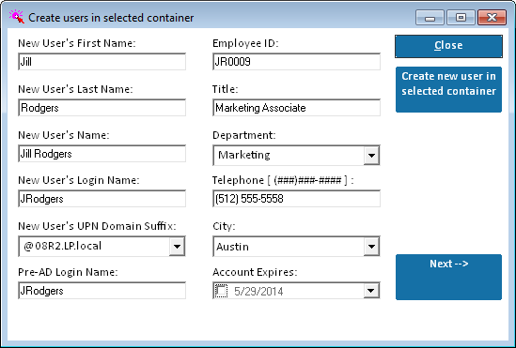Open the City dropdown showing Austin
516x348 pixels.
[x=371, y=247]
